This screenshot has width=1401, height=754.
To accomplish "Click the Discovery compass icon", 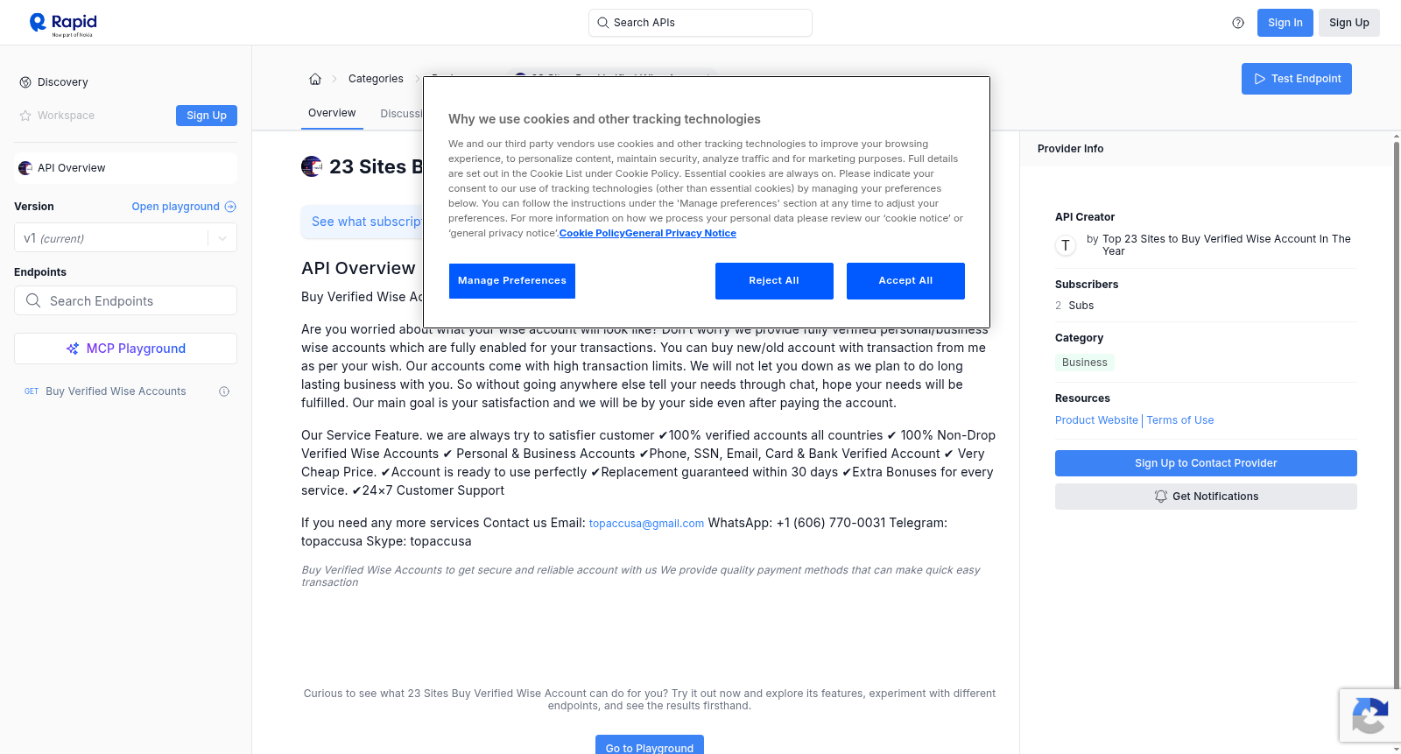I will tap(25, 82).
